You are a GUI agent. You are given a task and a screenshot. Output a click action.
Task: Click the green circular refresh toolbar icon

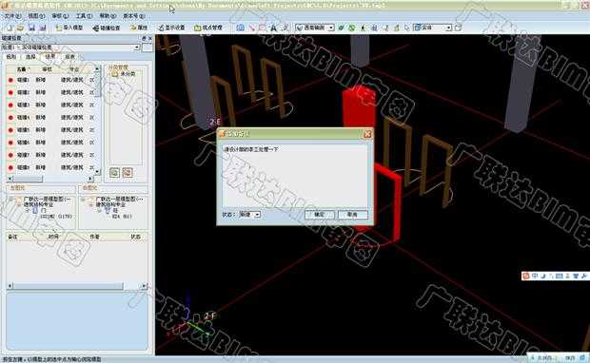[x=352, y=28]
